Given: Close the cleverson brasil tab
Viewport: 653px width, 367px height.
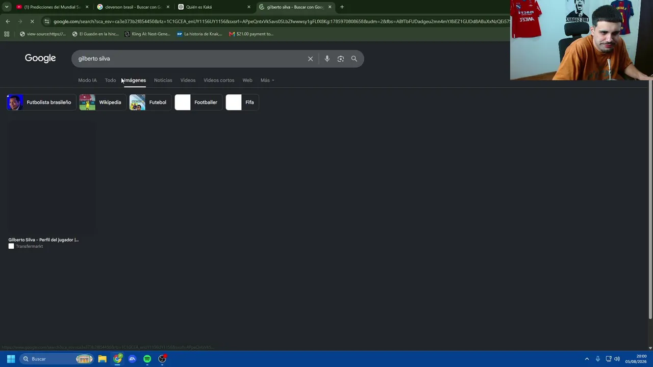Looking at the screenshot, I should tap(168, 7).
